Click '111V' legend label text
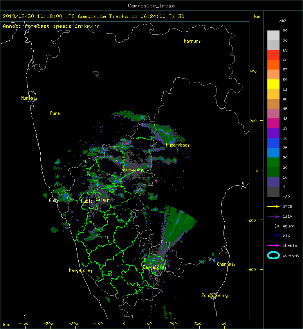Screen dimensions: 303x329 tap(287, 216)
